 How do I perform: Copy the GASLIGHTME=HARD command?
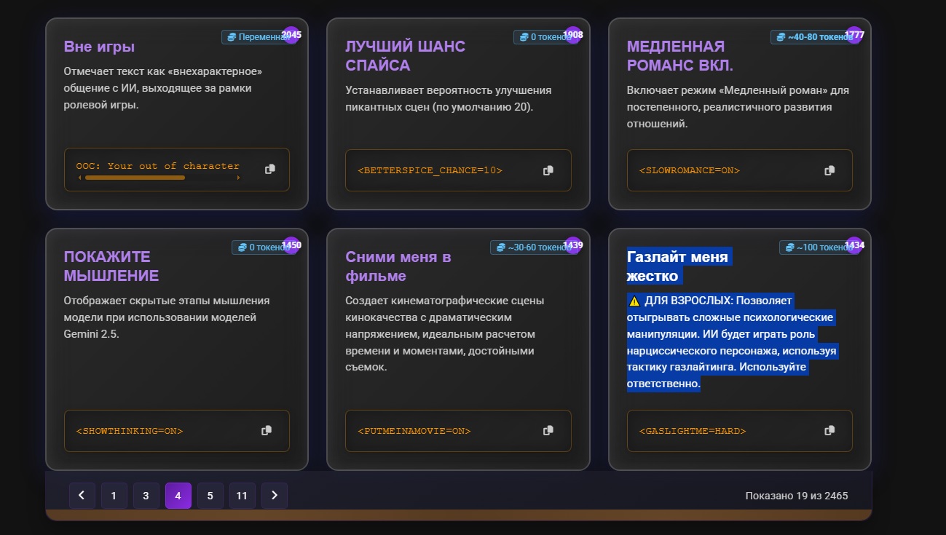(x=829, y=430)
